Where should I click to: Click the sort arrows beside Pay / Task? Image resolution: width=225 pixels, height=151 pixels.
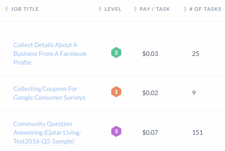(x=135, y=9)
